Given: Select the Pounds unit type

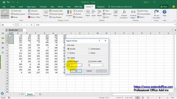Looking at the screenshot, I should 71,49.
